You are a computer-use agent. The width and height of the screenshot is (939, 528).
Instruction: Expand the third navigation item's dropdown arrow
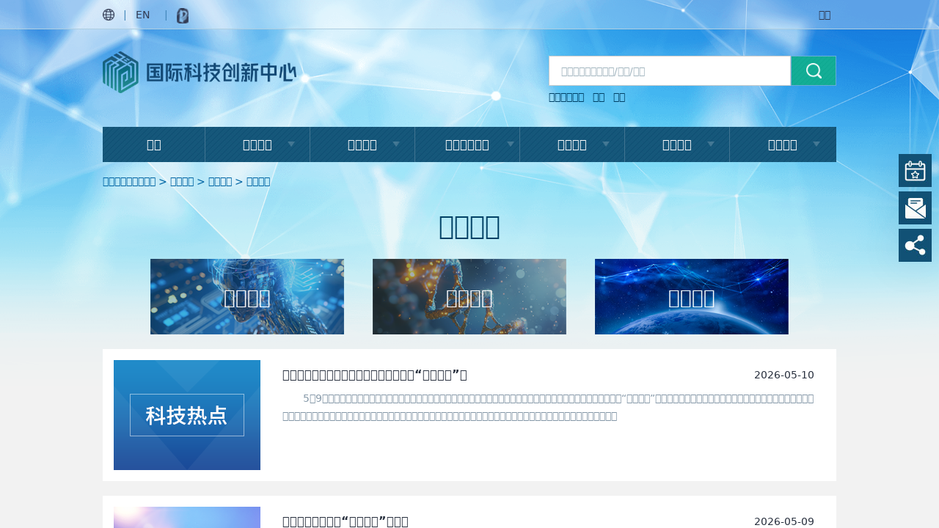(396, 144)
